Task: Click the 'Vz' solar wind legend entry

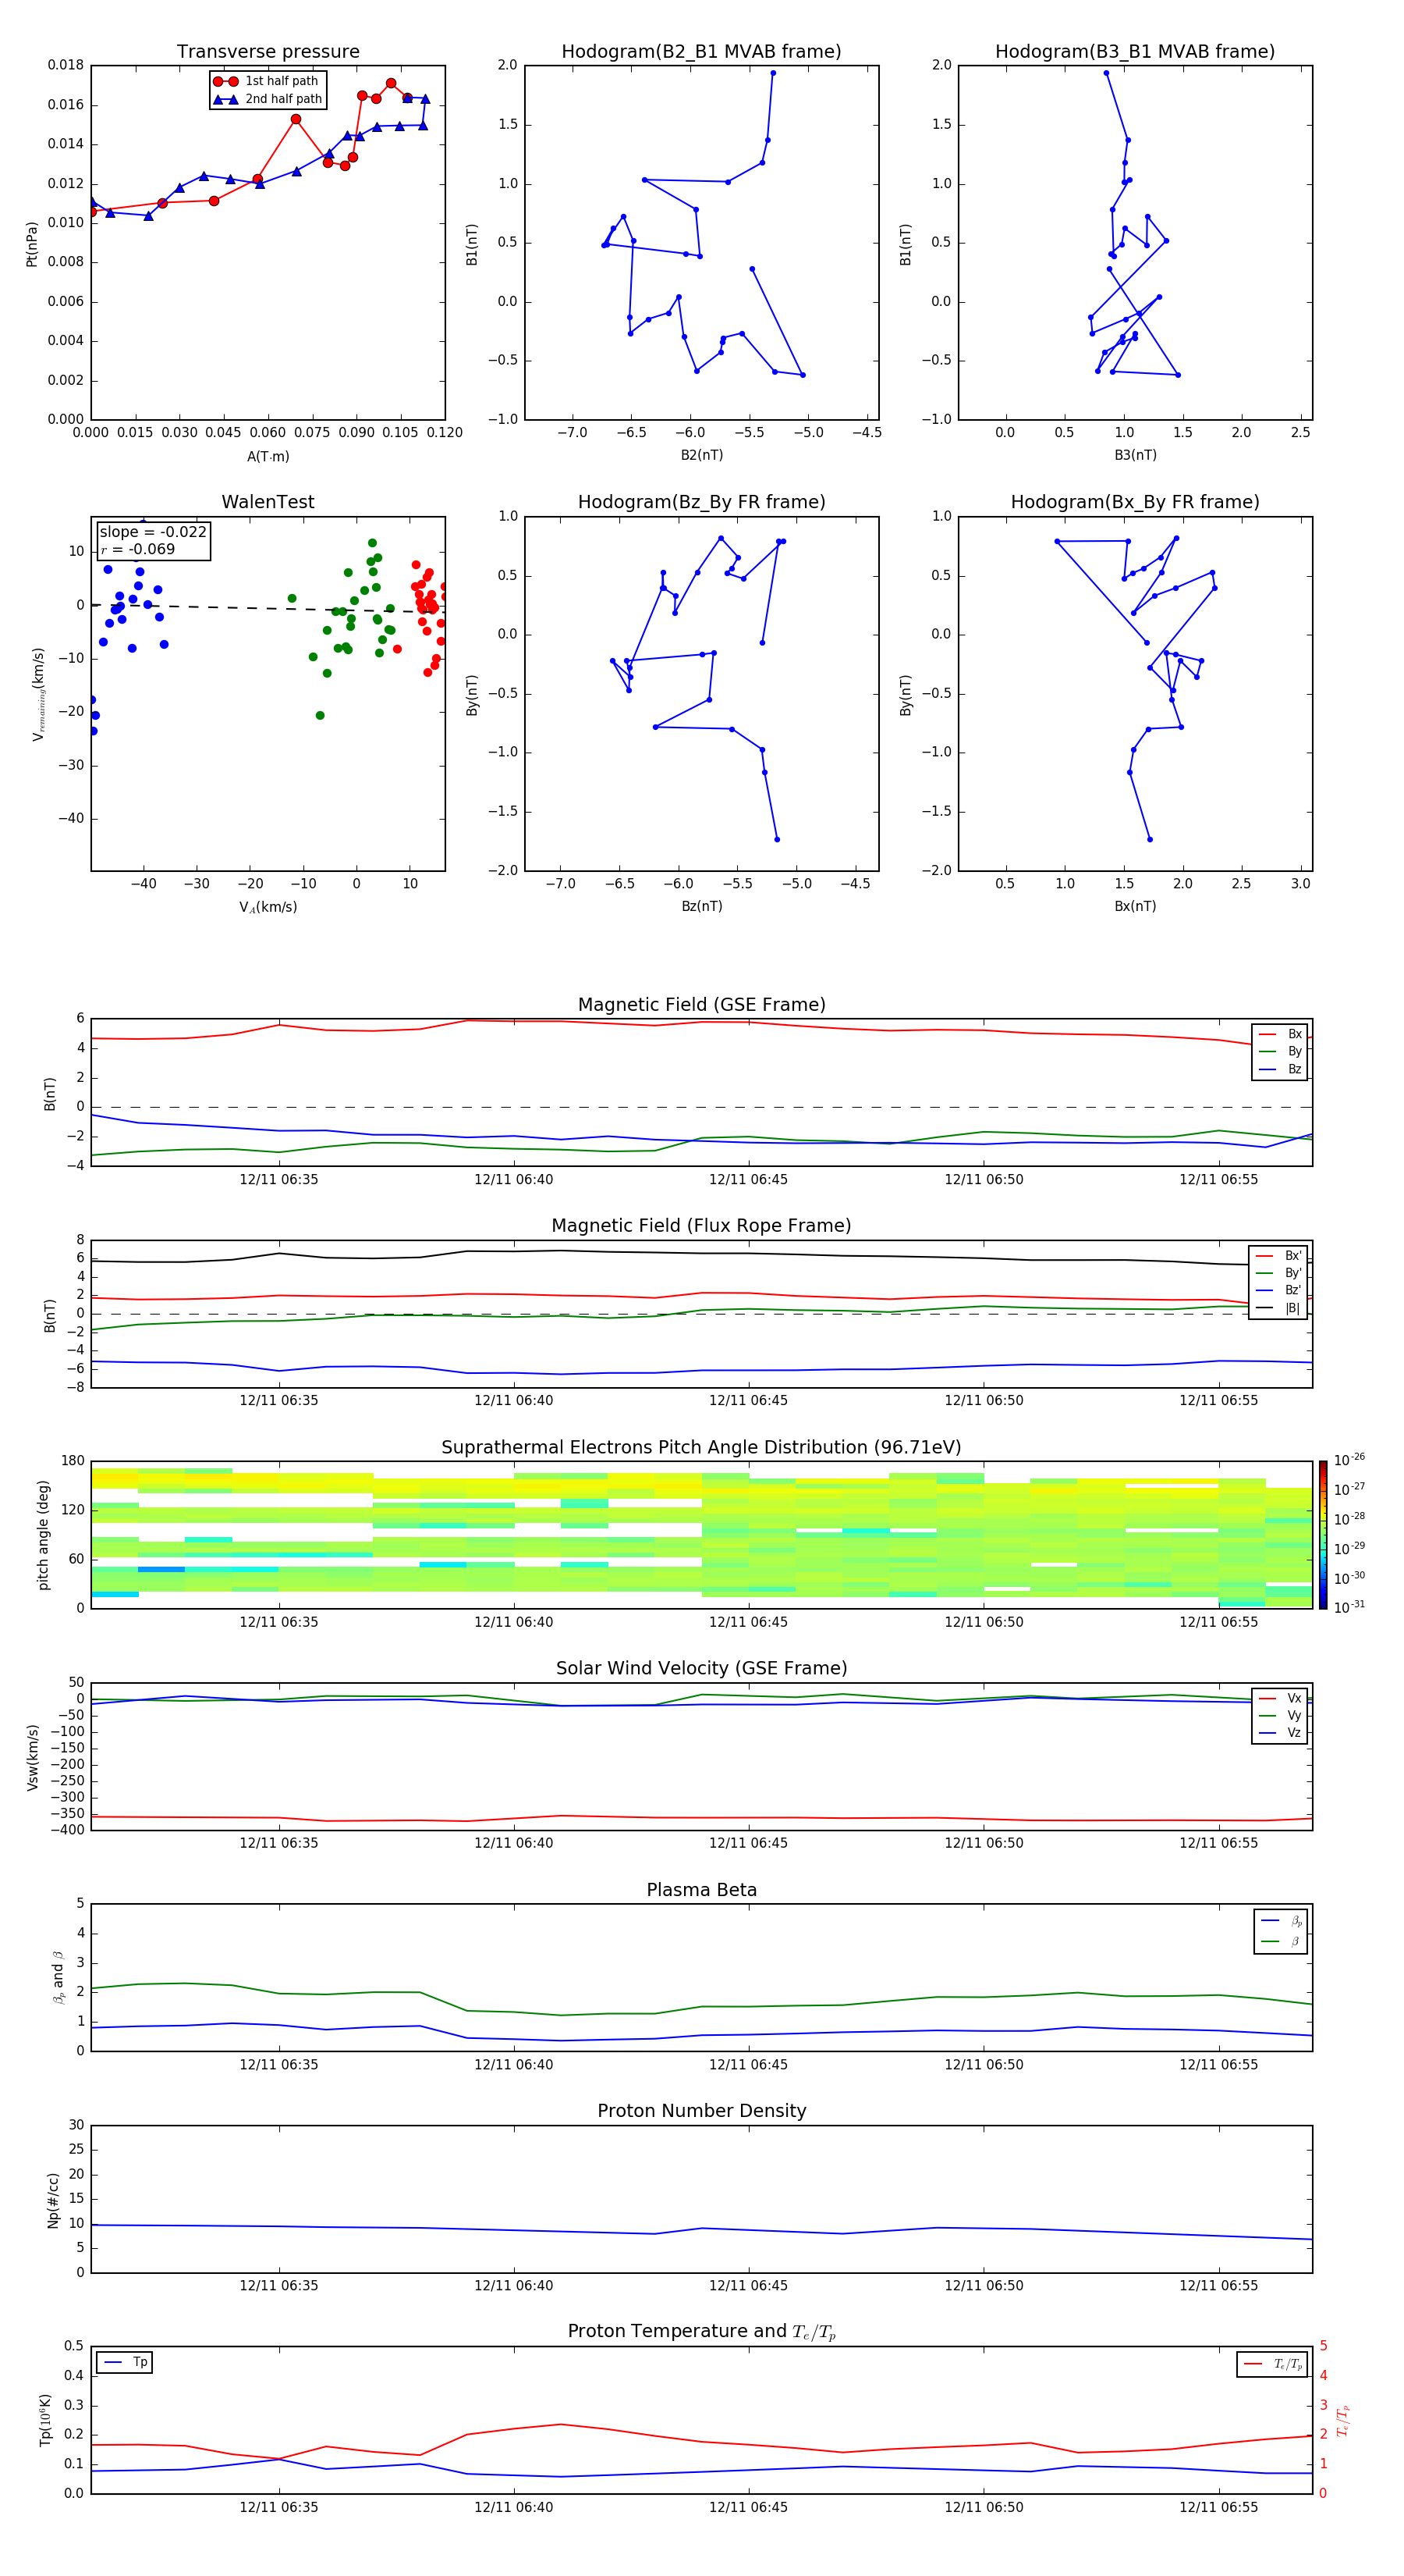Action: 1280,1733
